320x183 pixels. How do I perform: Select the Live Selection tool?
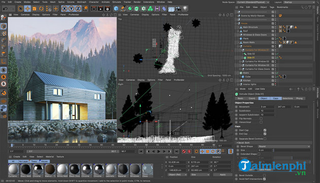point(20,9)
